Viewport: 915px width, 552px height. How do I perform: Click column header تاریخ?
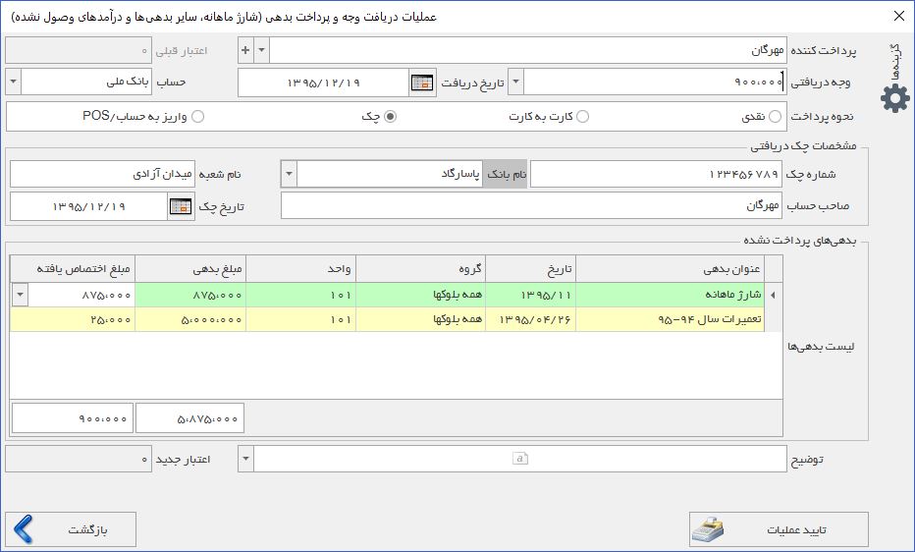point(530,269)
